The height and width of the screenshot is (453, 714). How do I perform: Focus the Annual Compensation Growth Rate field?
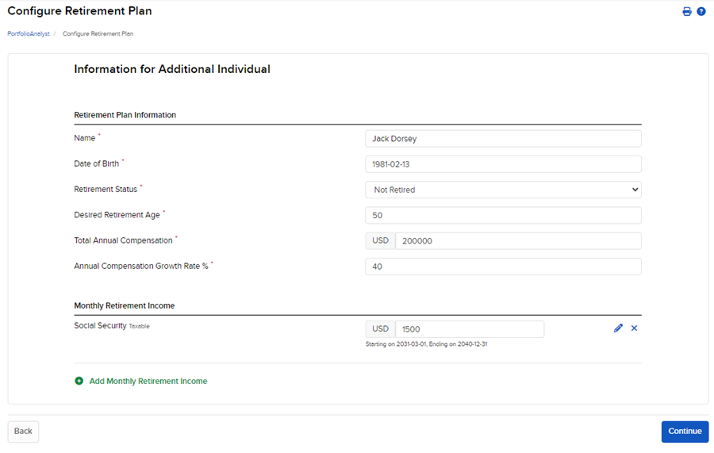pyautogui.click(x=503, y=267)
